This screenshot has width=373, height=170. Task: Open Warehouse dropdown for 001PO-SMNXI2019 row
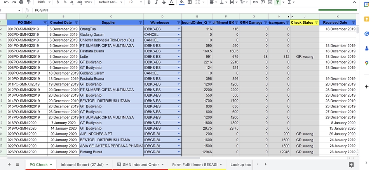[x=179, y=29]
